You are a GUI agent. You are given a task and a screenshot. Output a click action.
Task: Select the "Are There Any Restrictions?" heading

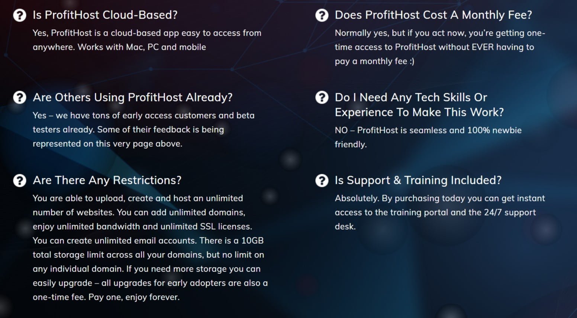click(x=107, y=180)
